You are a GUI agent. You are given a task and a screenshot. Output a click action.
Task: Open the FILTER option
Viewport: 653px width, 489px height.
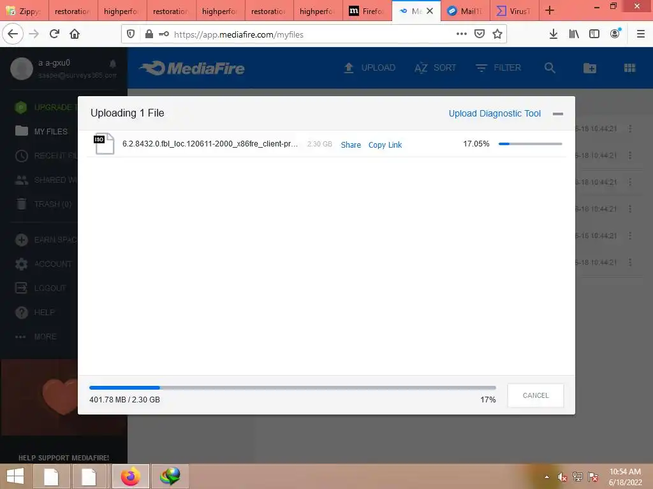(x=498, y=67)
